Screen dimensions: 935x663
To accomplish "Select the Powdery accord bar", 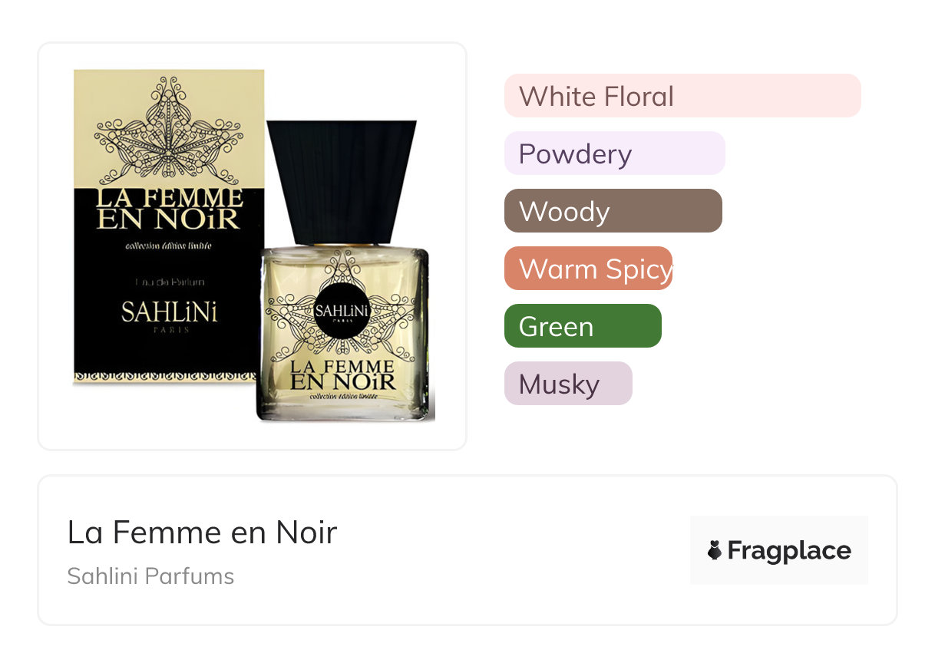I will tap(614, 153).
